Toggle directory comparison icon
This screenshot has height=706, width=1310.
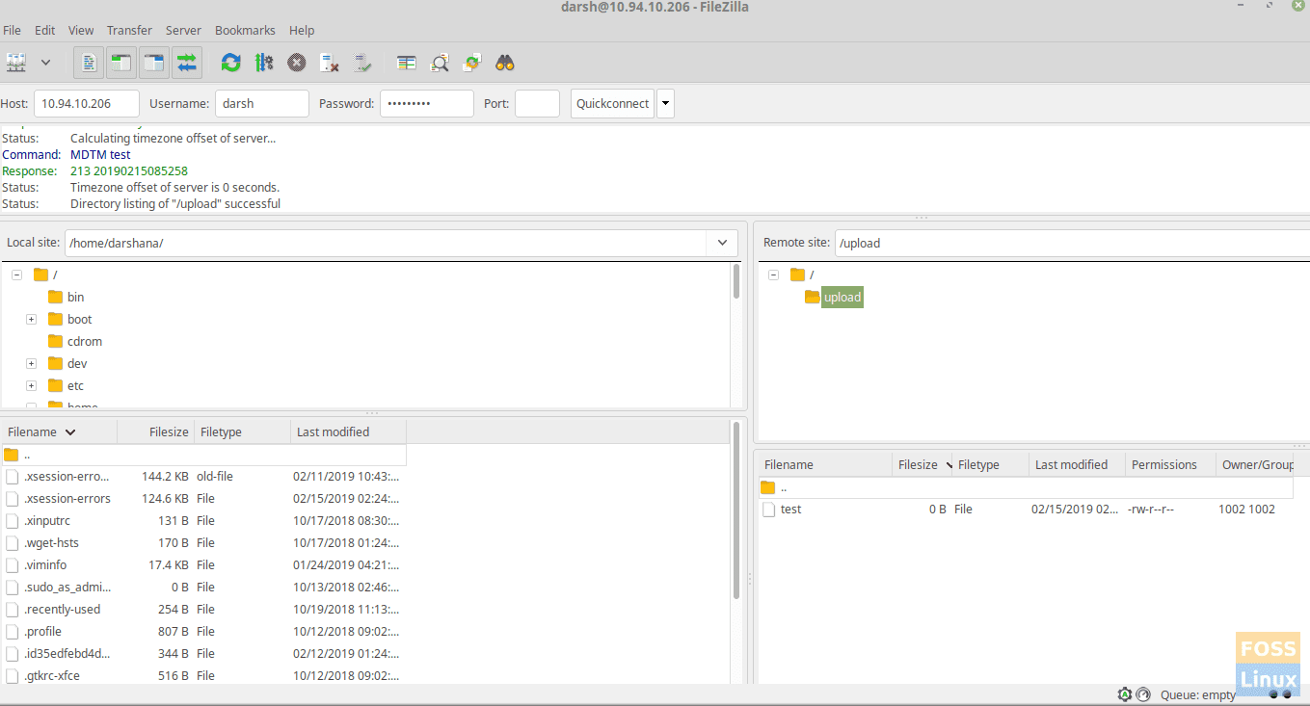click(440, 63)
